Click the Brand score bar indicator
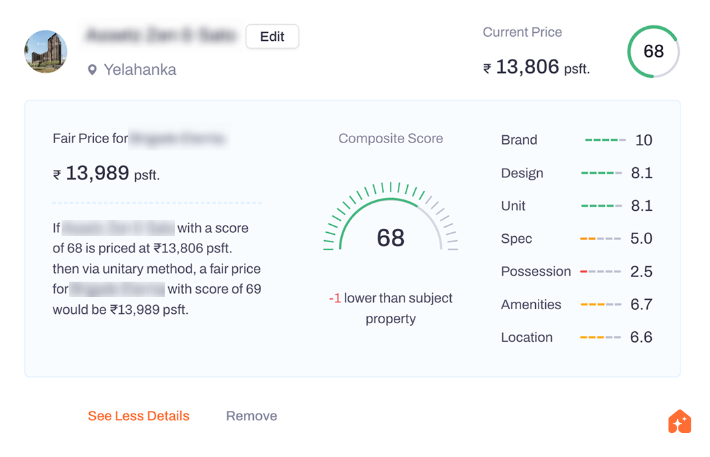The height and width of the screenshot is (457, 710). click(605, 141)
